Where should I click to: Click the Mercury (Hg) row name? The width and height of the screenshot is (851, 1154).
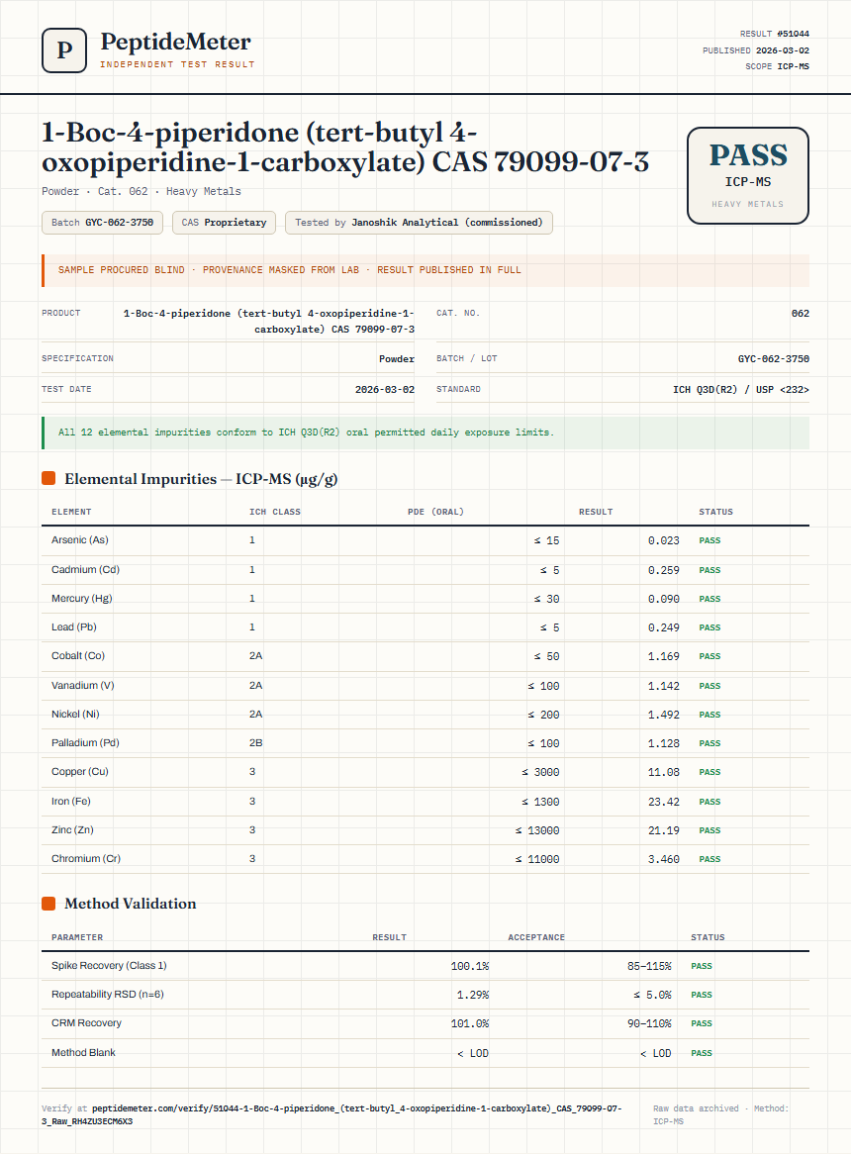click(82, 599)
